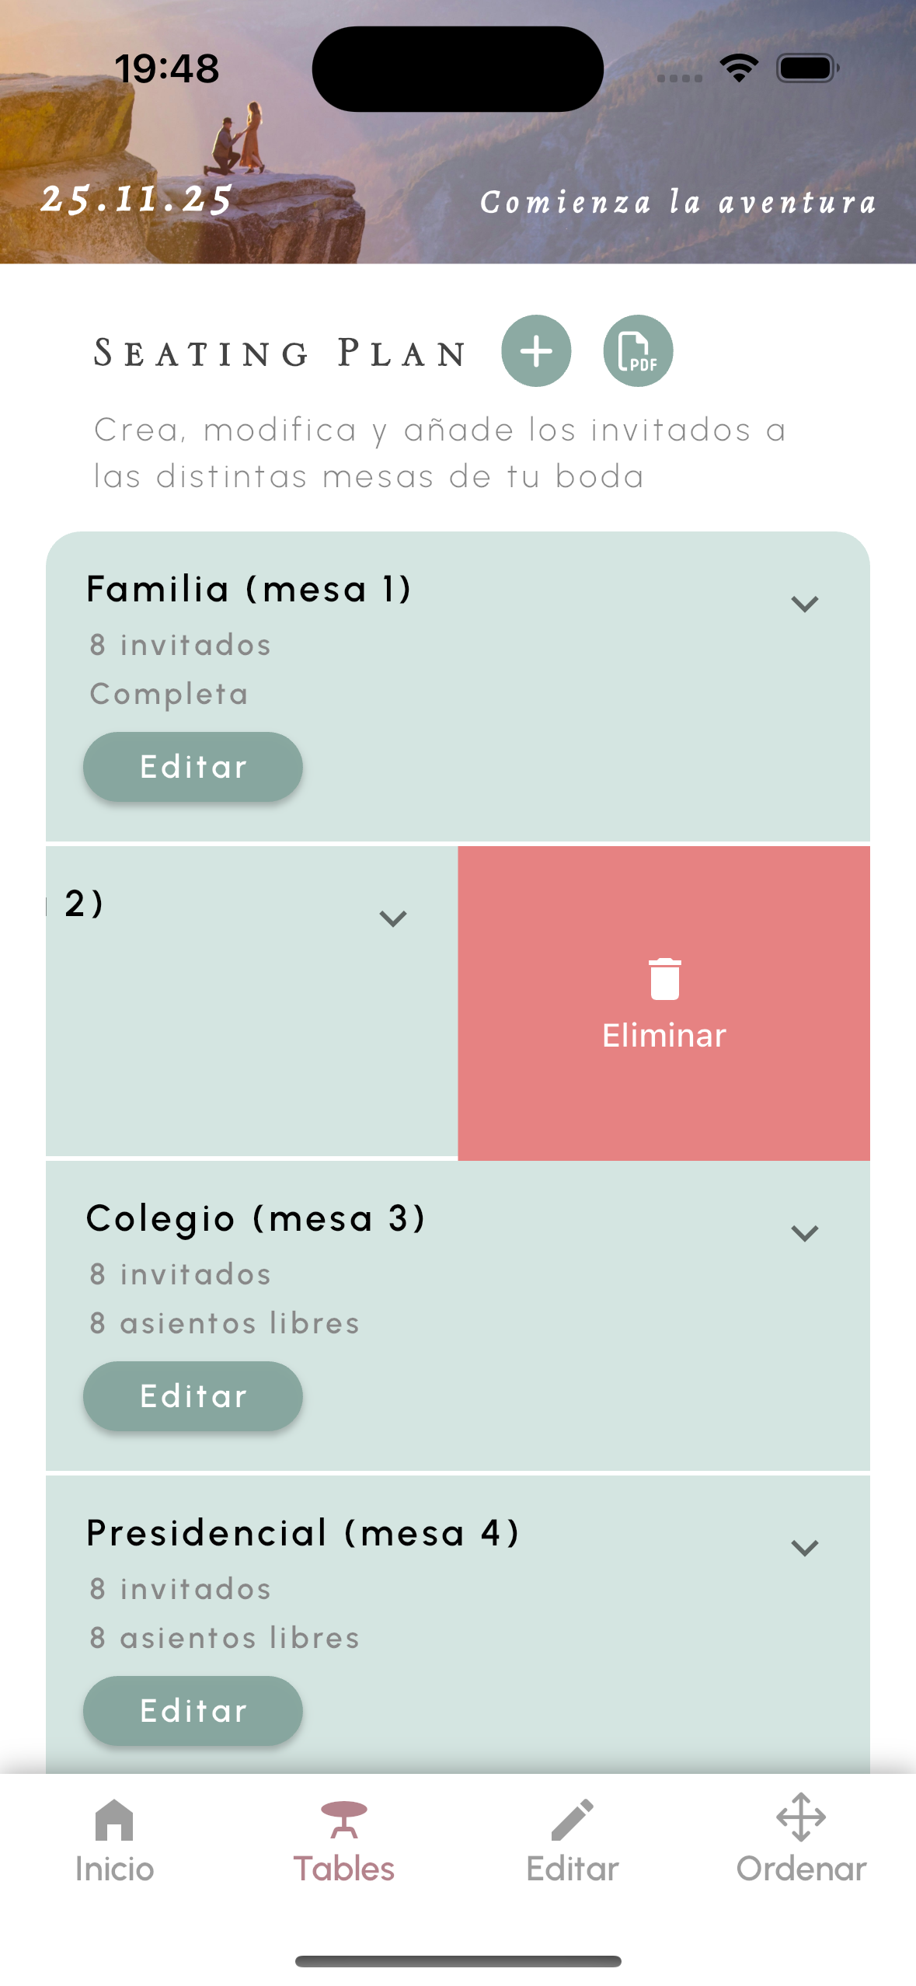This screenshot has height=1986, width=916.
Task: Tap the add table plus icon
Action: pyautogui.click(x=536, y=351)
